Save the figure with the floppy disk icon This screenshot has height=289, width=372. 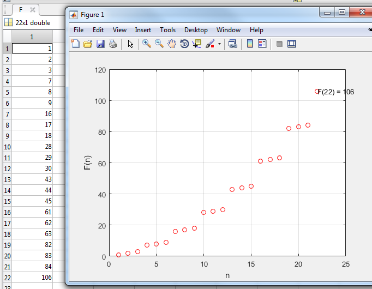pyautogui.click(x=100, y=44)
